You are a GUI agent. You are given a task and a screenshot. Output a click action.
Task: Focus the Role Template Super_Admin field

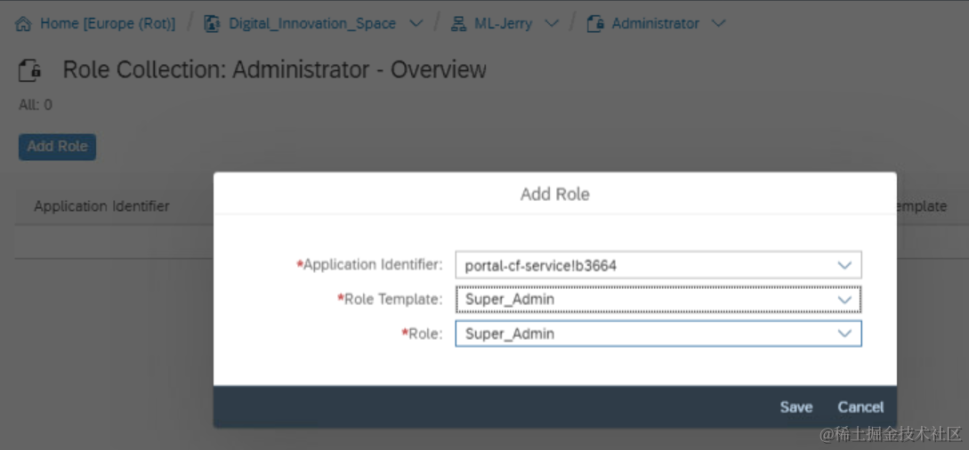click(658, 300)
